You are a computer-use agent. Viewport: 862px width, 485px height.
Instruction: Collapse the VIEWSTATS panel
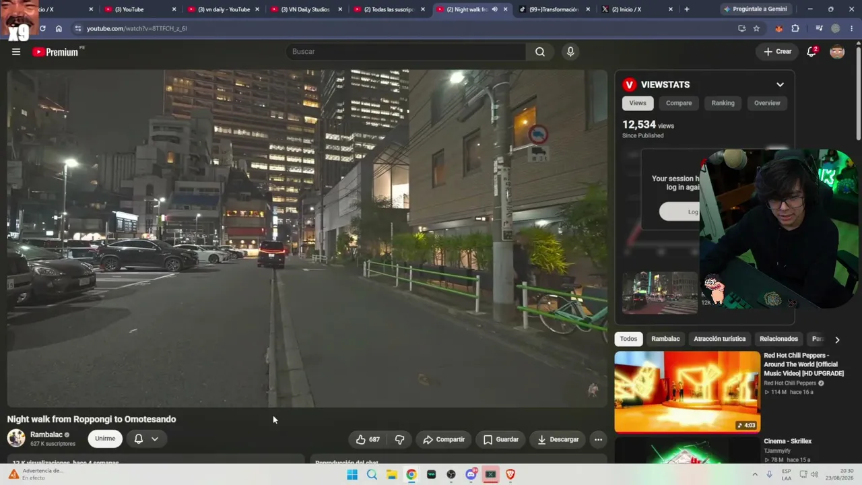coord(780,84)
